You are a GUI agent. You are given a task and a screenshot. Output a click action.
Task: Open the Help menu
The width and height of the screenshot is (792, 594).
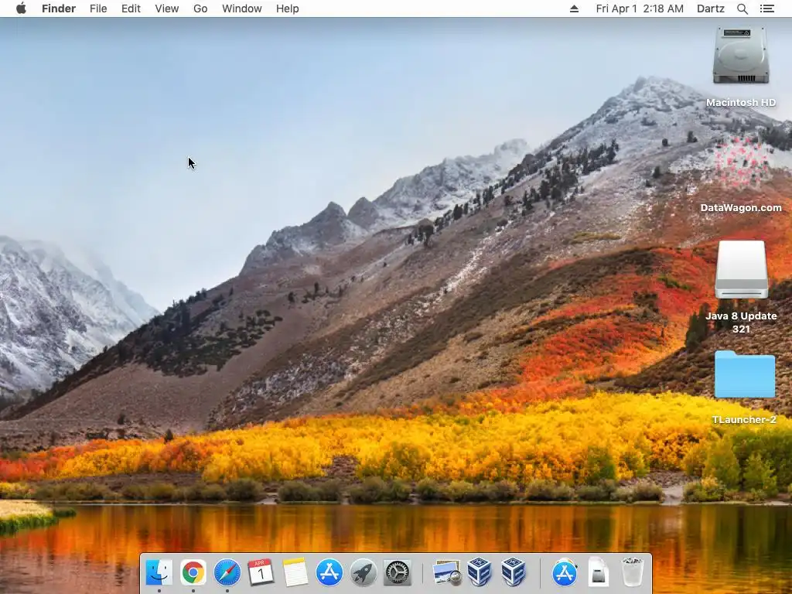(288, 9)
